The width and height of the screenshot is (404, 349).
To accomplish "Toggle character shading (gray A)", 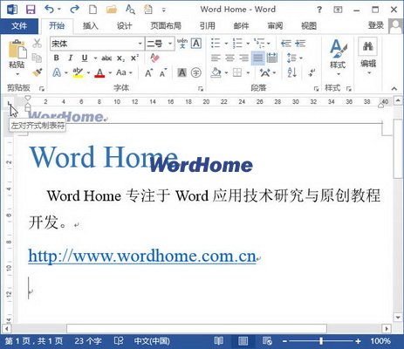I will tap(181, 72).
